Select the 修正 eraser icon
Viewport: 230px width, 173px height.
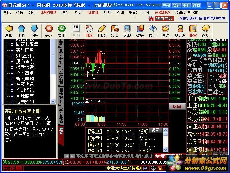153,28
